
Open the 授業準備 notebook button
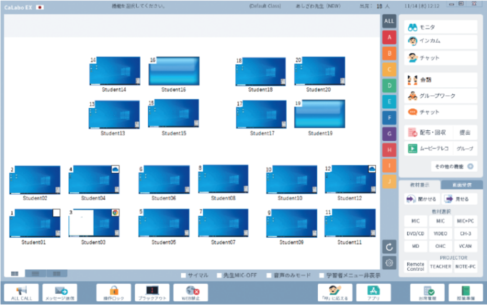[x=466, y=292]
